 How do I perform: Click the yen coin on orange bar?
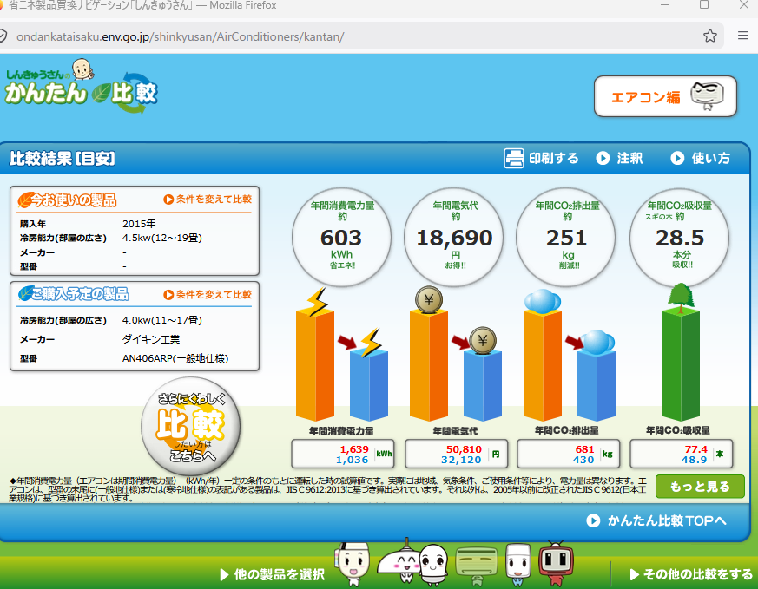tap(429, 299)
